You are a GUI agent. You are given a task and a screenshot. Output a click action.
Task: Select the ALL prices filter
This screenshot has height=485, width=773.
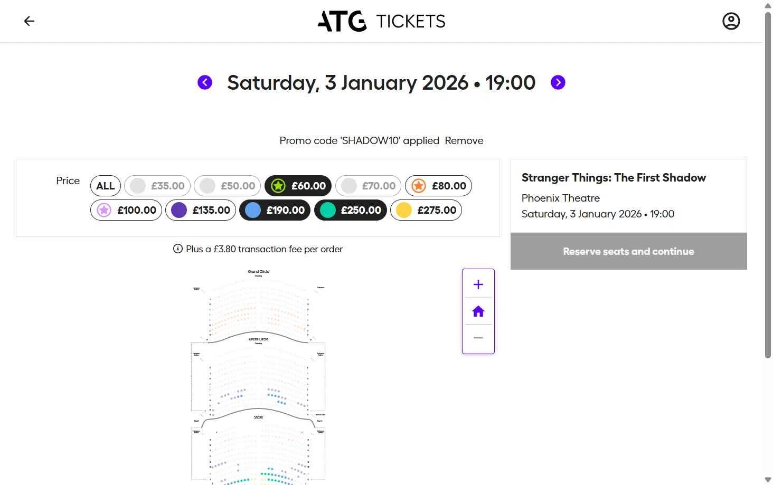tap(106, 186)
